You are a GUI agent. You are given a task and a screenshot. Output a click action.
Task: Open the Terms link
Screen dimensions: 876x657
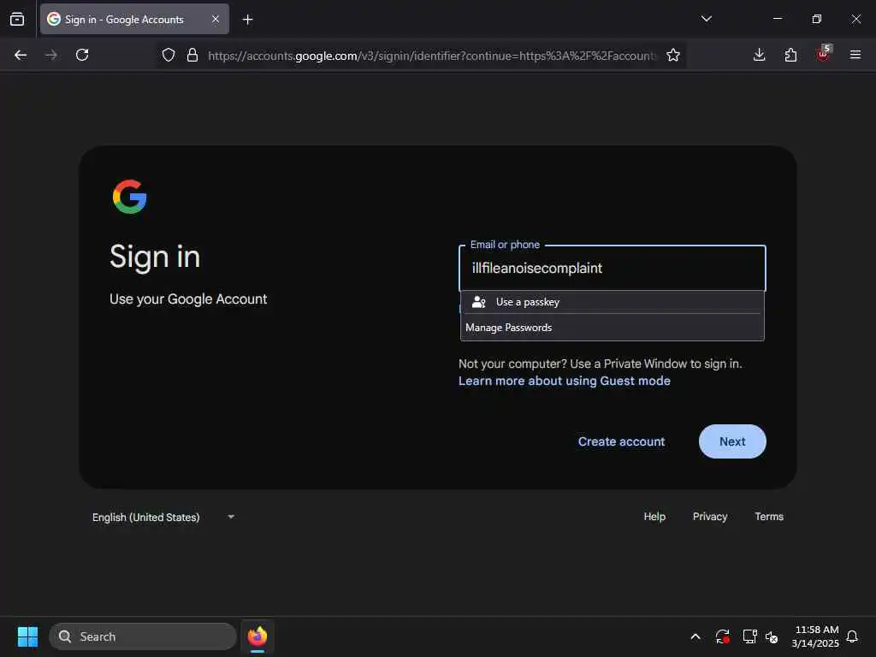point(769,517)
